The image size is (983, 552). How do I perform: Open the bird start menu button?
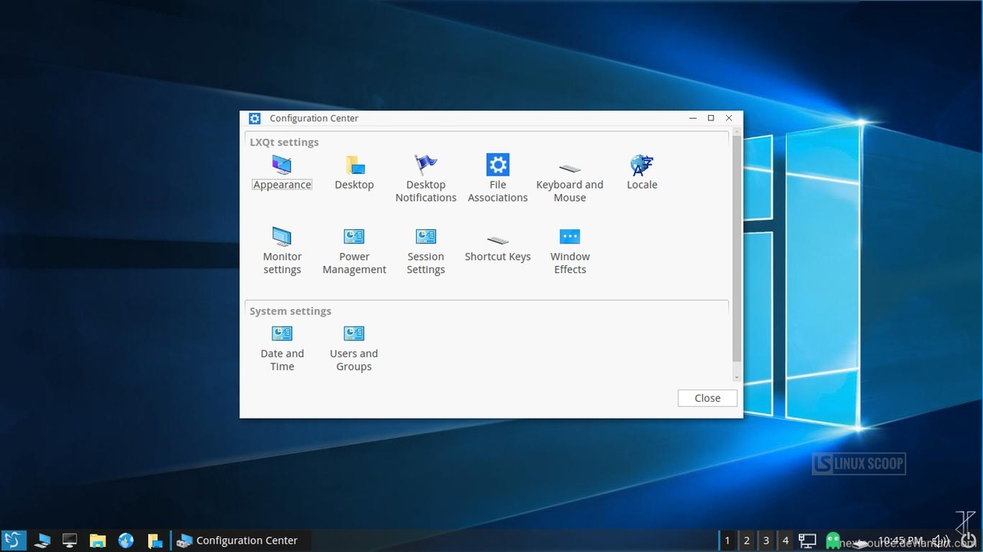pyautogui.click(x=13, y=540)
